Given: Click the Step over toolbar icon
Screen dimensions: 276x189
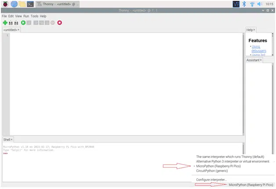Looking at the screenshot, I should tap(36, 23).
